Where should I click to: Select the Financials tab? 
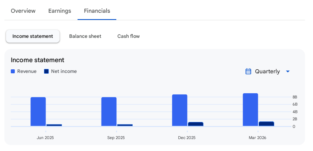97,11
